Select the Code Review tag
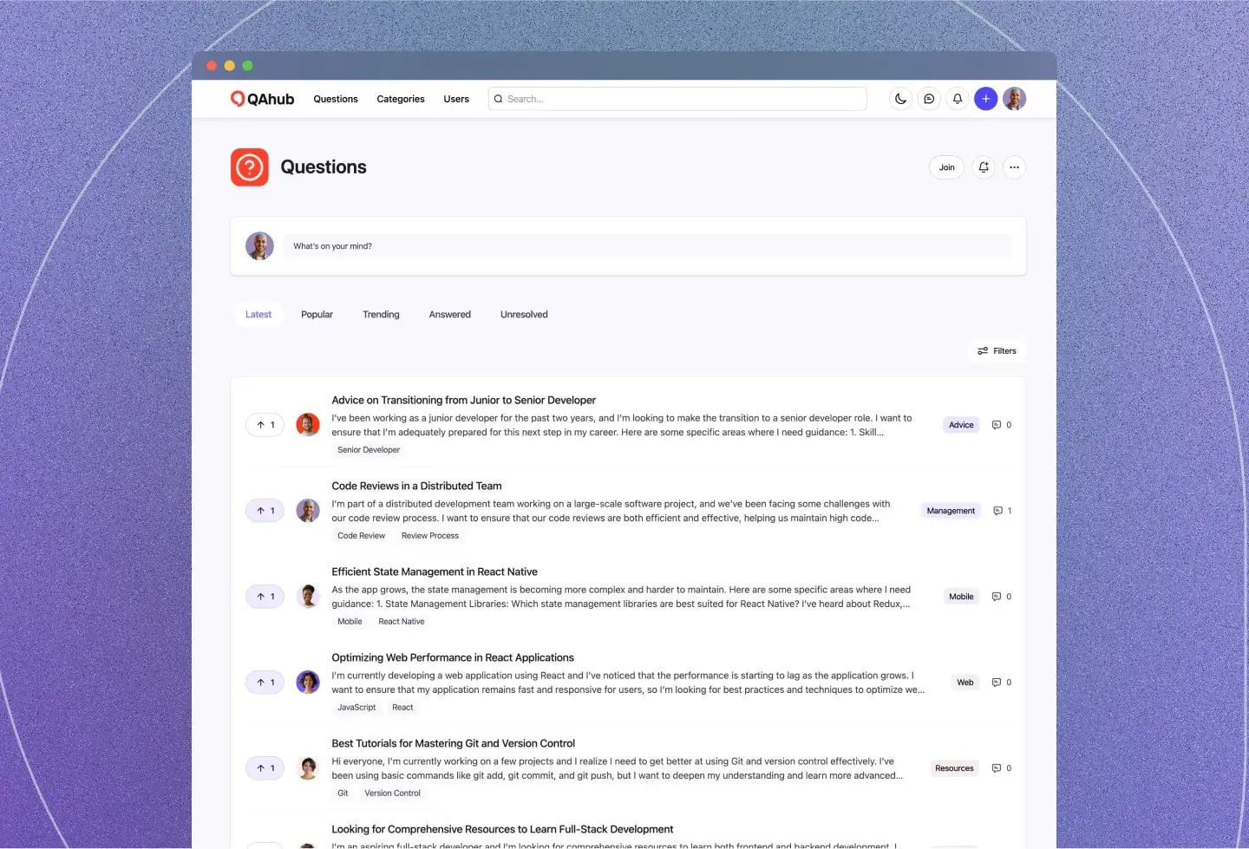Viewport: 1249px width, 849px height. point(361,536)
